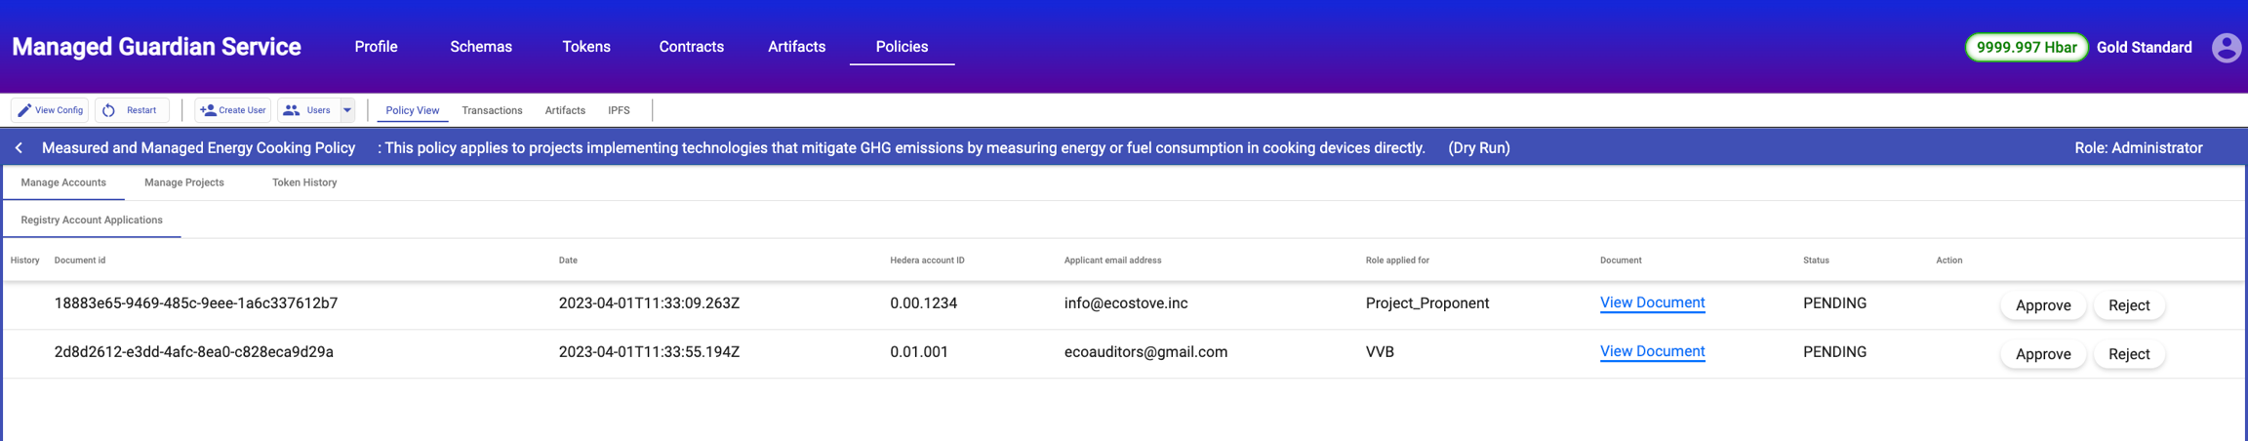2248x441 pixels.
Task: Select the Registry Account Applications tab
Action: click(x=92, y=220)
